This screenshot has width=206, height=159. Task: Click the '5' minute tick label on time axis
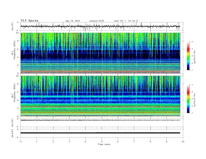(x=102, y=142)
